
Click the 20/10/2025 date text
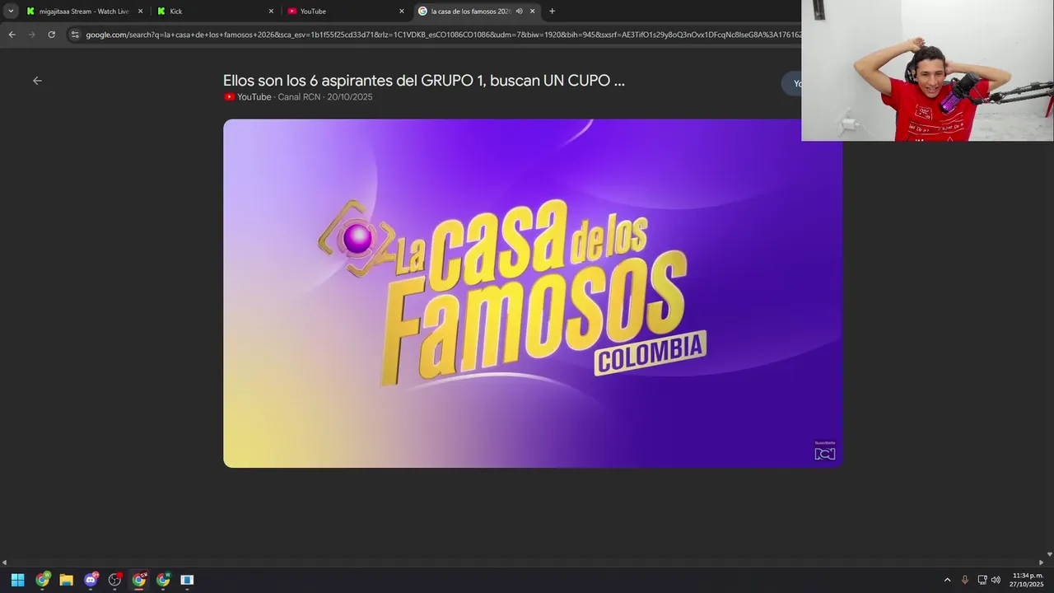point(350,97)
